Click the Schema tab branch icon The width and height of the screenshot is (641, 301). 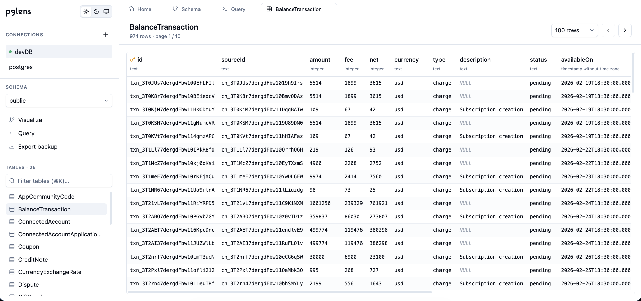(175, 9)
